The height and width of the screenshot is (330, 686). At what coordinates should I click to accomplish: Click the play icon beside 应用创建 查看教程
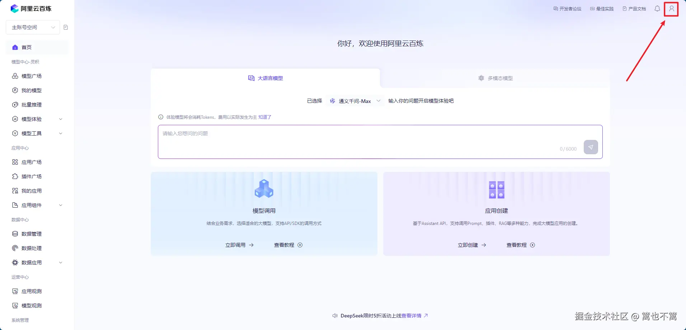point(532,245)
